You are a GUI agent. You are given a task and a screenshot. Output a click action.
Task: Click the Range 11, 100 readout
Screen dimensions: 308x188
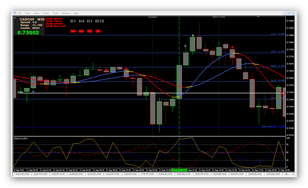(x=31, y=25)
